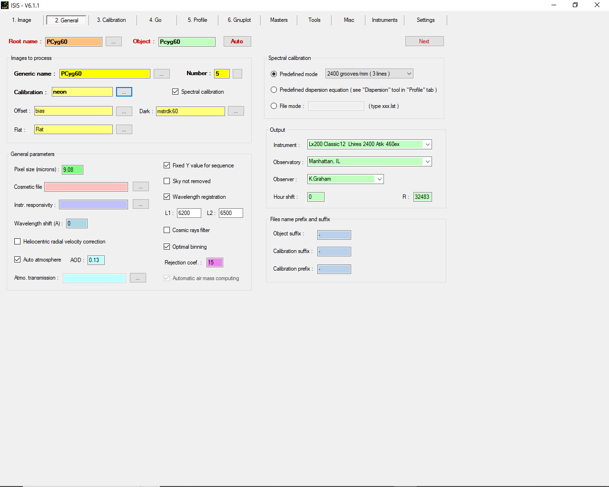Open browse dialog for Generic name field

tap(161, 74)
